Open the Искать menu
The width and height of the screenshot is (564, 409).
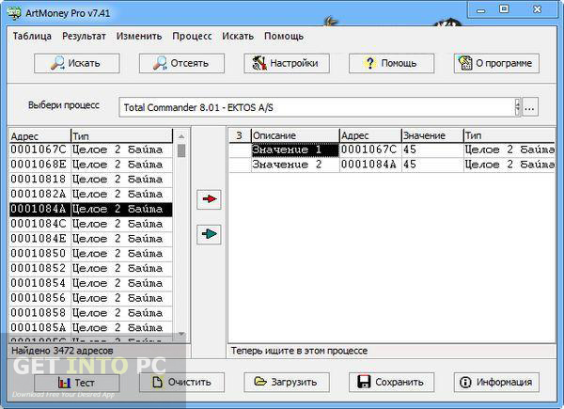coord(238,36)
